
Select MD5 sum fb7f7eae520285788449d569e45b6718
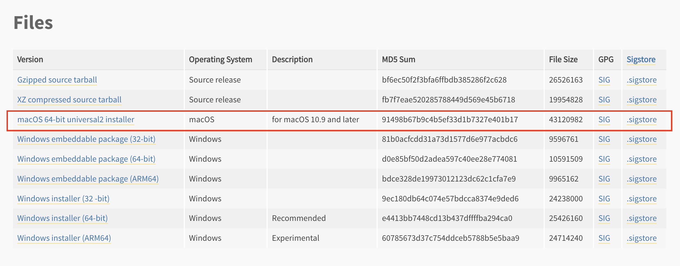click(x=448, y=100)
